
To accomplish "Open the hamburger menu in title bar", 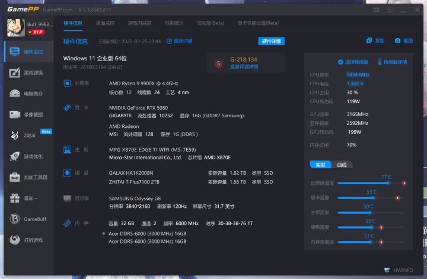I will click(x=390, y=10).
